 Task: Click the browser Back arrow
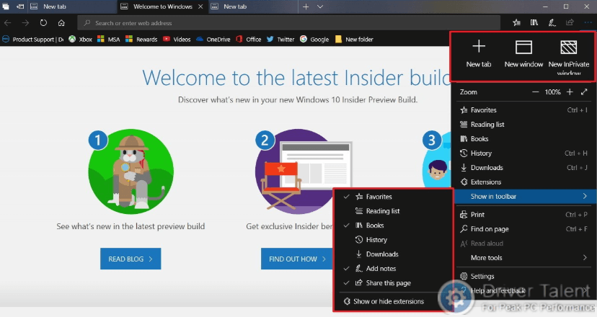coord(8,23)
